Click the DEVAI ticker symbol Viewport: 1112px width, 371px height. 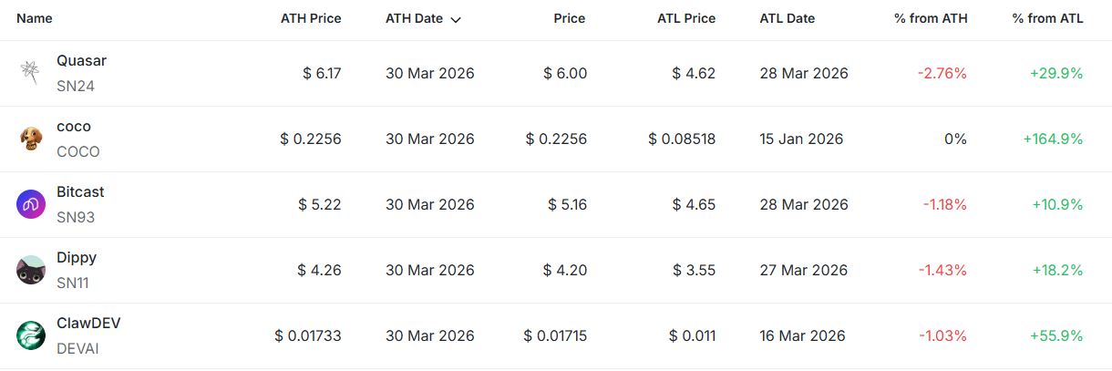77,348
